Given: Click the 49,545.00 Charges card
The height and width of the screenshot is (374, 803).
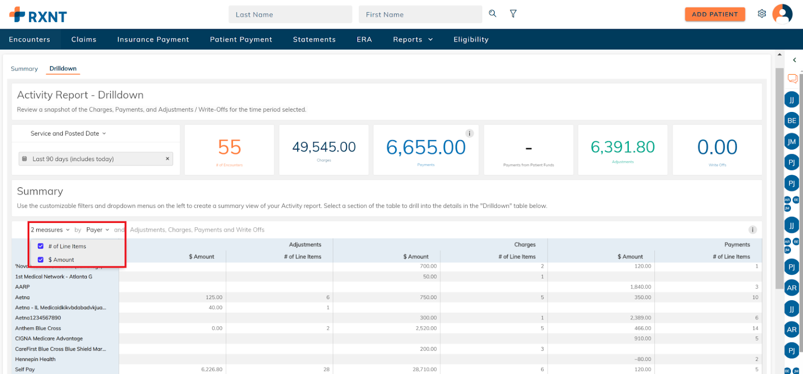Looking at the screenshot, I should [324, 150].
